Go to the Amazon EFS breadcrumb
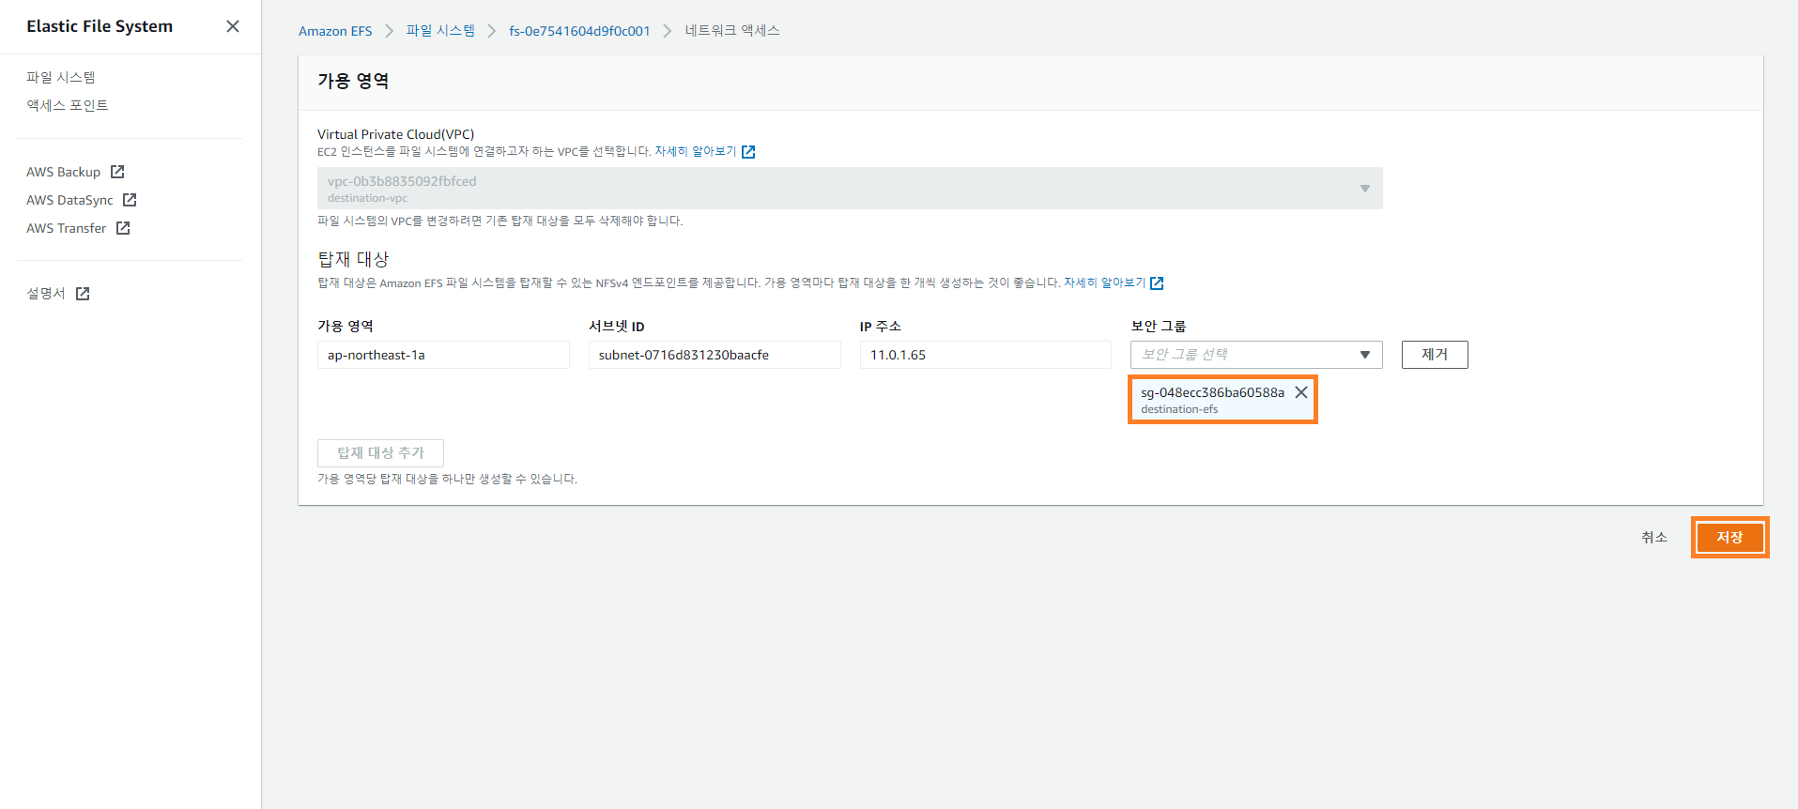The image size is (1798, 809). 335,31
